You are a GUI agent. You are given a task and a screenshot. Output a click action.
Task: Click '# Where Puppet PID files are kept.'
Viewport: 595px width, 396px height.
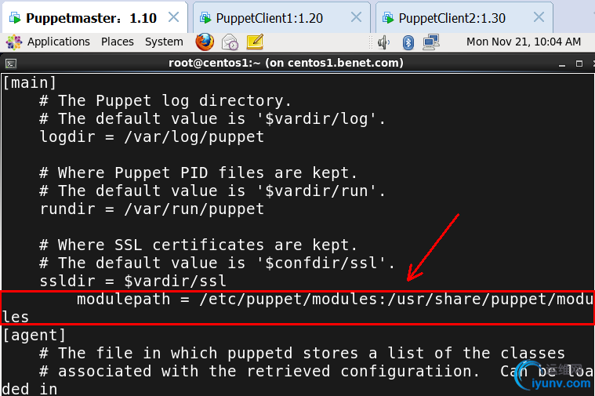198,173
